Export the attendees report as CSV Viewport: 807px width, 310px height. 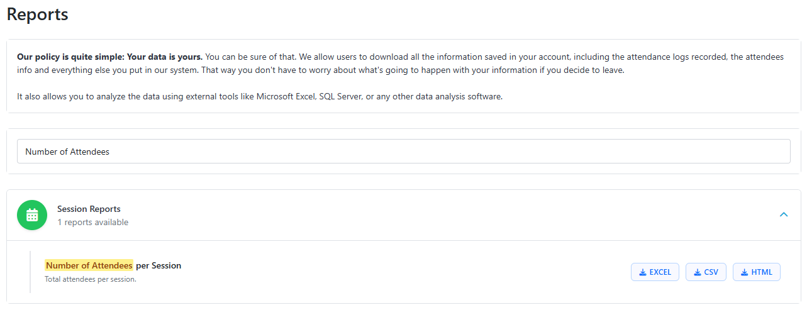(706, 272)
